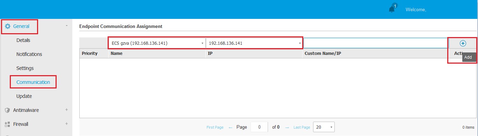Select the Firewall menu label

21,124
